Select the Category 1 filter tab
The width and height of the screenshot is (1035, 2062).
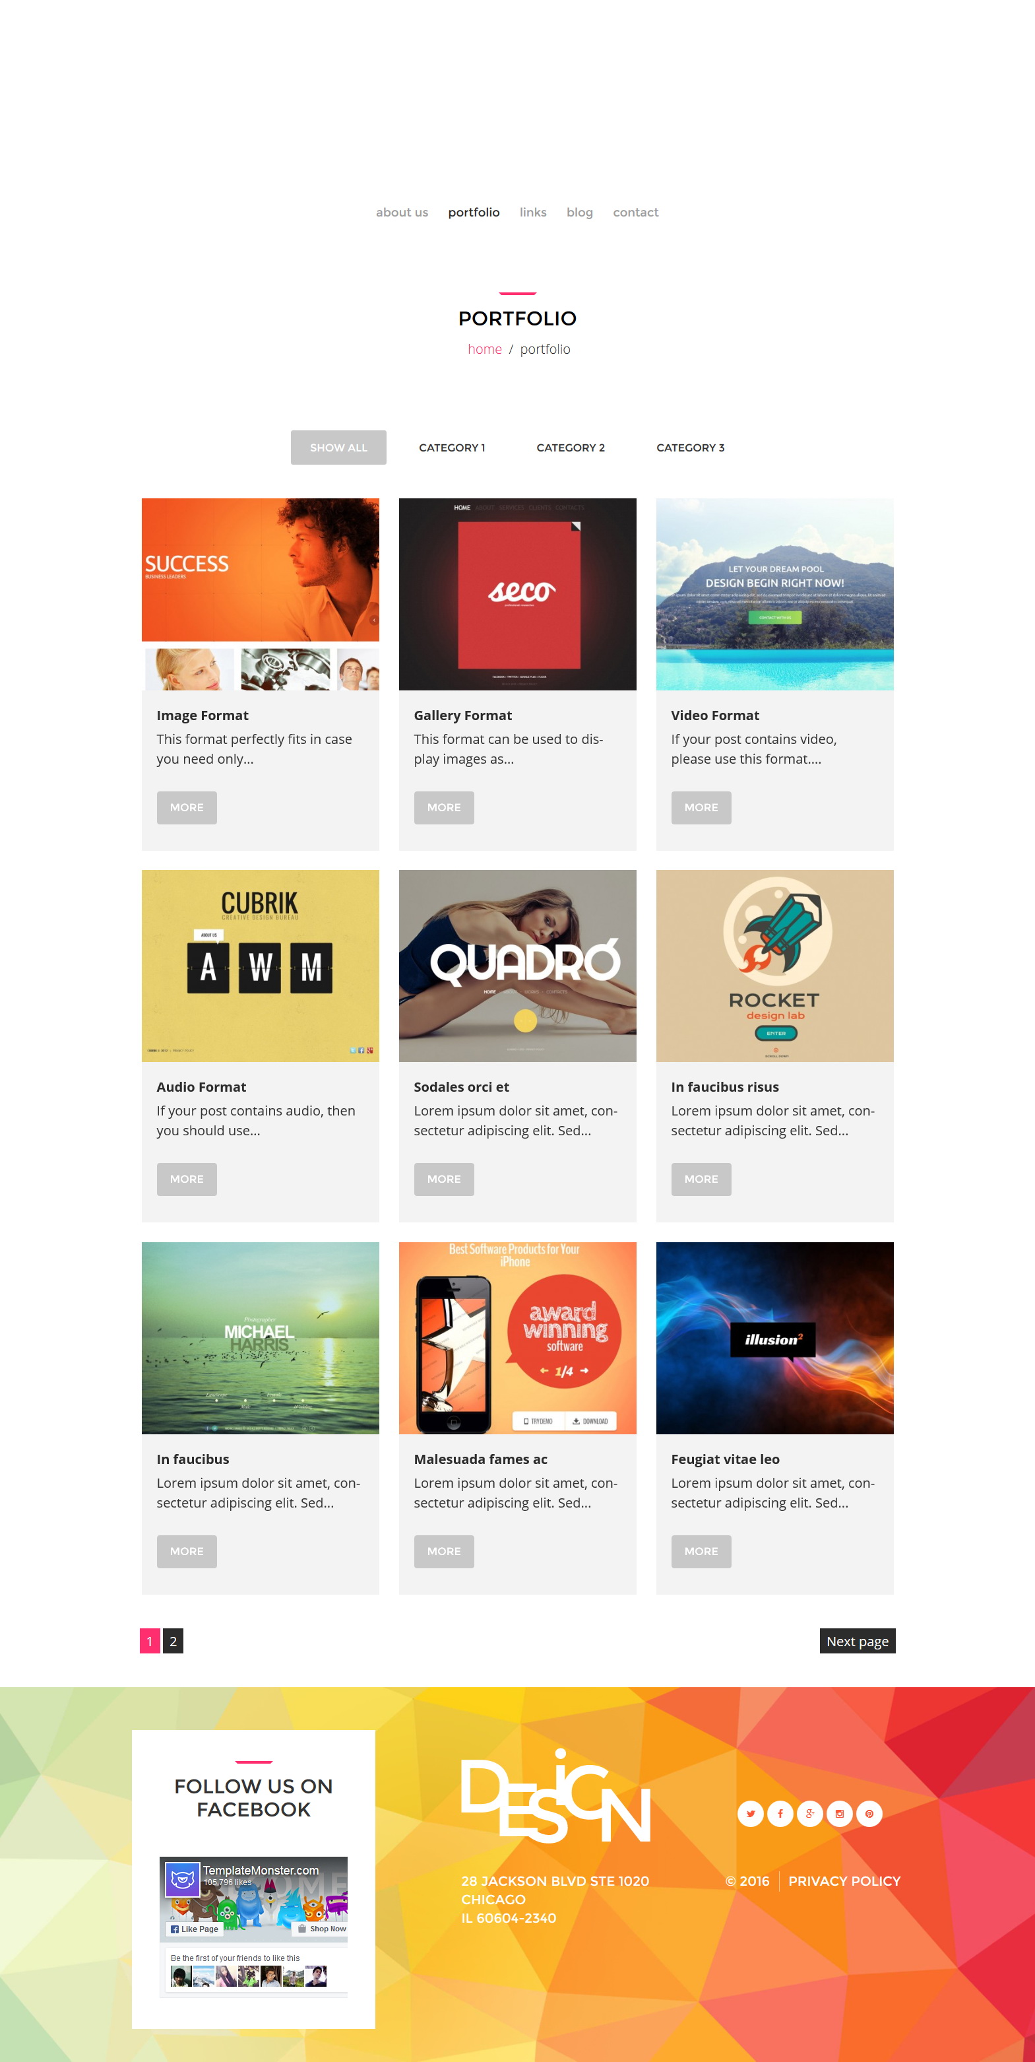(x=452, y=448)
